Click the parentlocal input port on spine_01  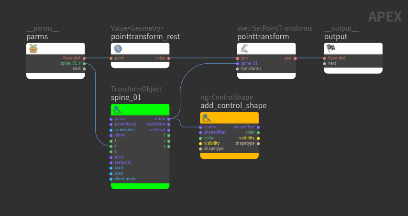tap(111, 125)
